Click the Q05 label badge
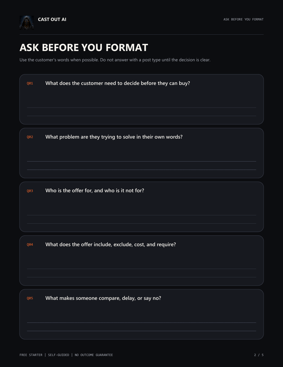 coord(30,298)
